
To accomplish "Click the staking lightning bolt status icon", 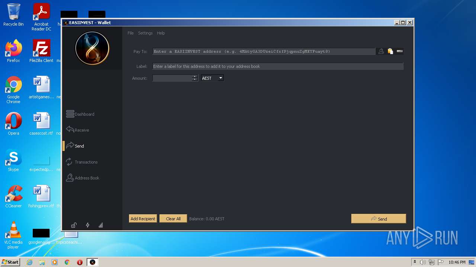I will coord(88,225).
